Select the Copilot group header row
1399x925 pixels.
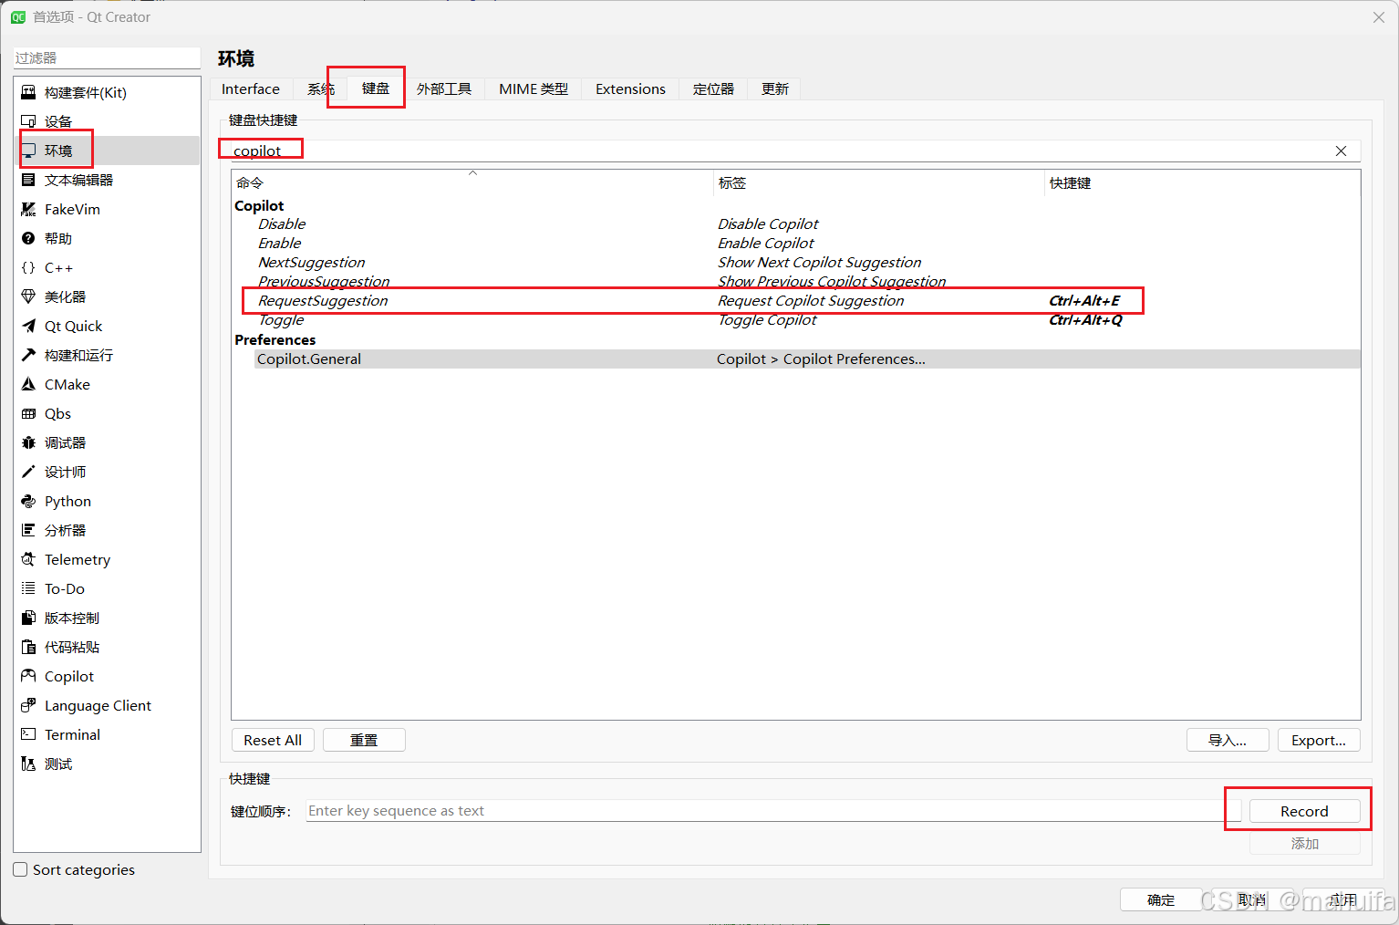pyautogui.click(x=795, y=205)
